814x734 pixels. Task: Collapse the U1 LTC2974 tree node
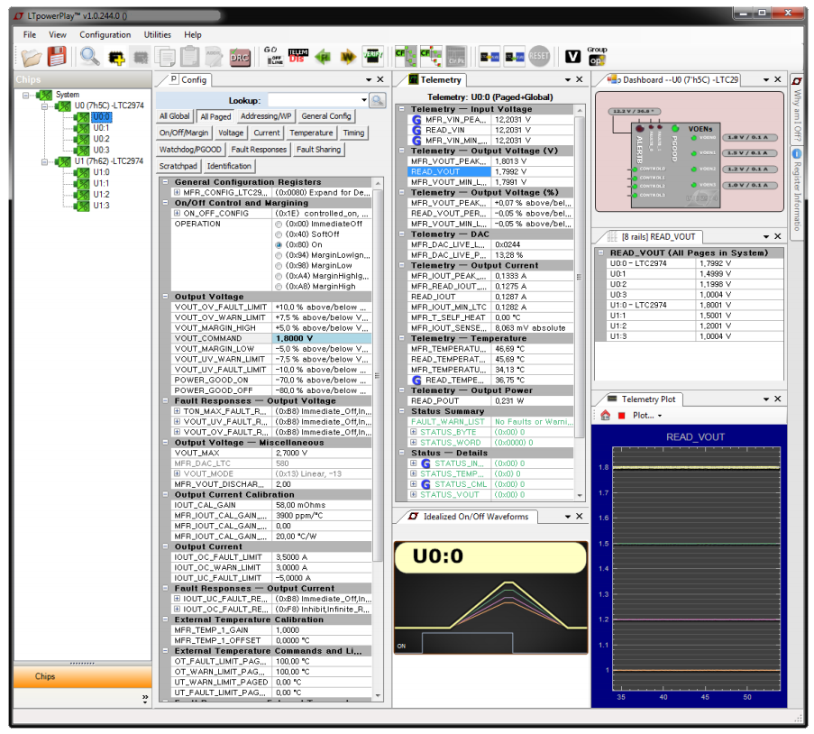coord(44,161)
